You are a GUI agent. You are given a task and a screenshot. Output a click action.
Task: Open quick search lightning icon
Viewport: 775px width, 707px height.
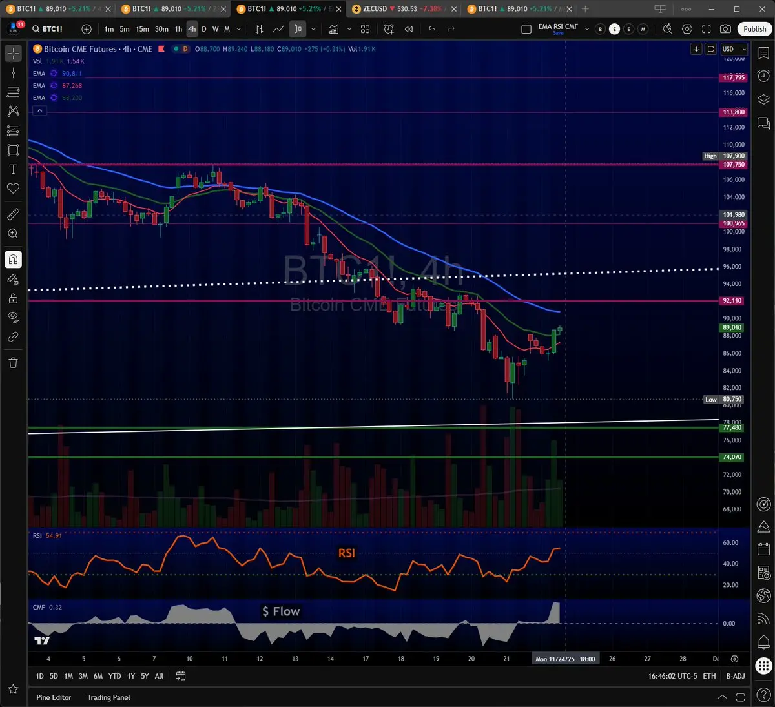pyautogui.click(x=668, y=29)
